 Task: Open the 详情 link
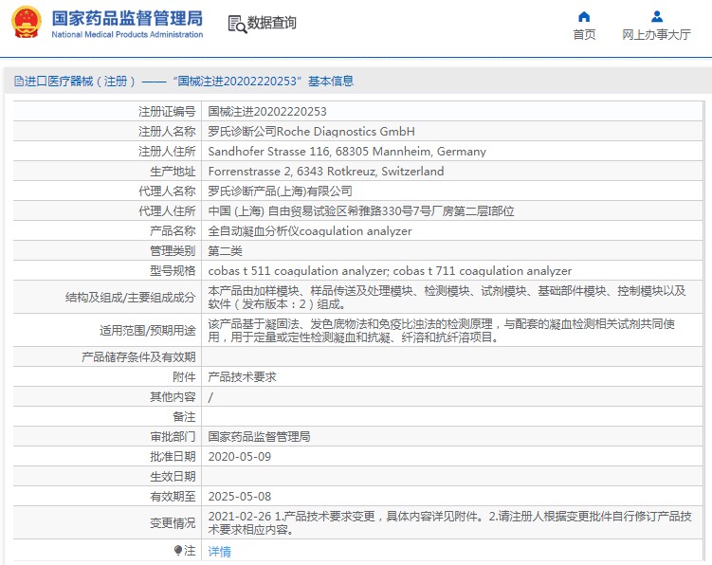219,552
